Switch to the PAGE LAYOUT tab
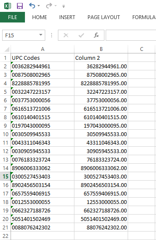 coord(104,17)
